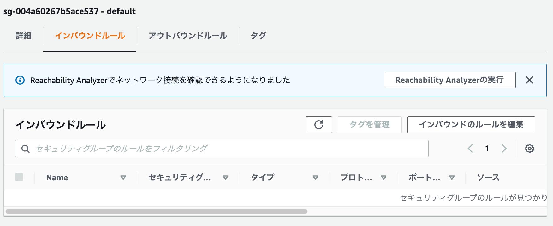
Task: Refresh the inbound rules list
Action: (318, 125)
